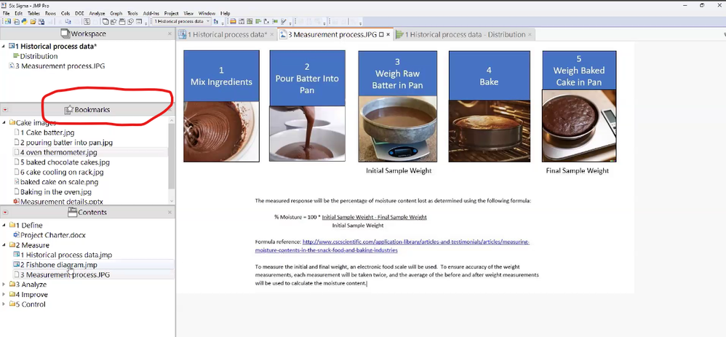The width and height of the screenshot is (726, 337).
Task: Click the Workspace panel header icon
Action: tap(65, 33)
